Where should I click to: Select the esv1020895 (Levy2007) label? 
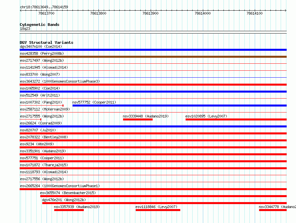pyautogui.click(x=206, y=116)
